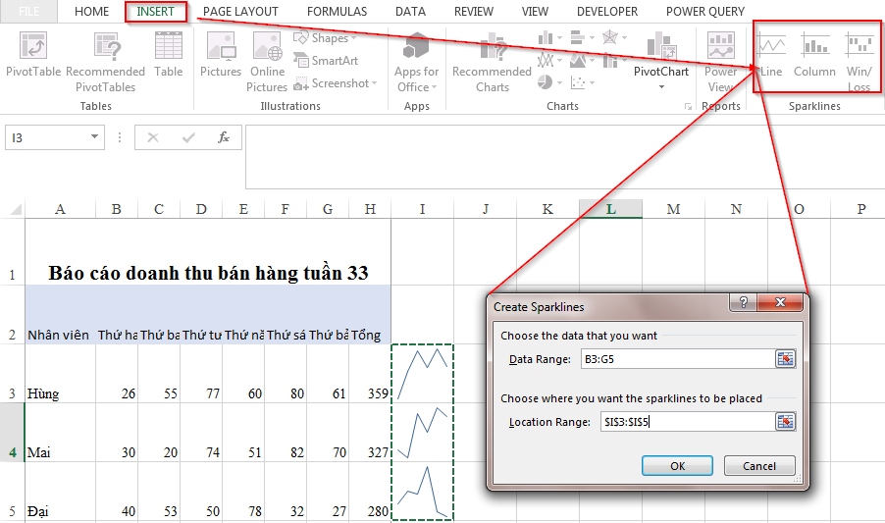Insert a bar chart
This screenshot has width=885, height=523.
tap(582, 38)
